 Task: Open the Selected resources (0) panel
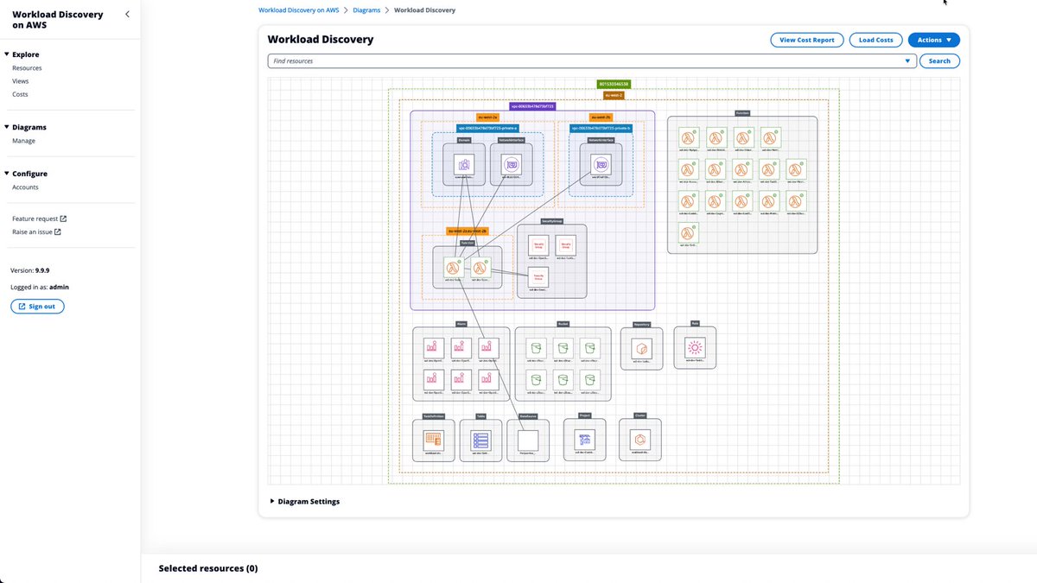click(x=208, y=568)
